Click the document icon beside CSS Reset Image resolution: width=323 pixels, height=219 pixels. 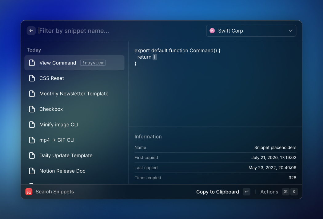(x=32, y=78)
